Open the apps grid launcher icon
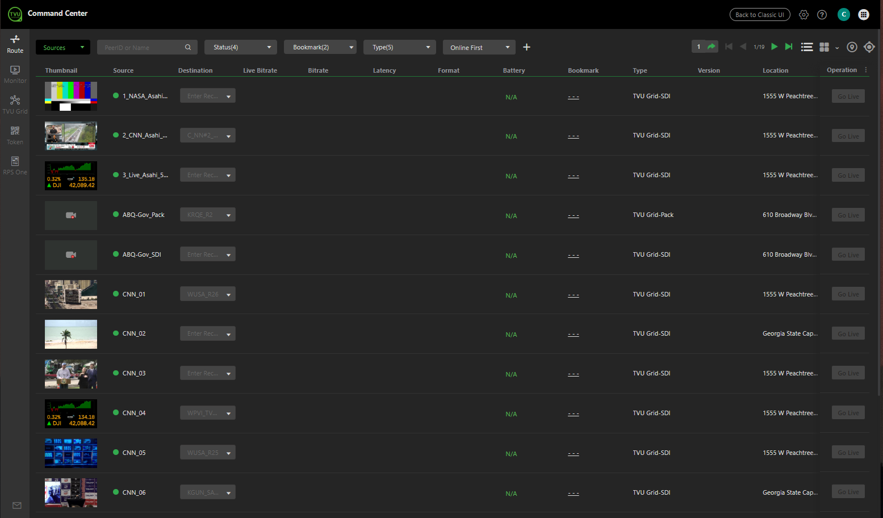 click(x=864, y=14)
